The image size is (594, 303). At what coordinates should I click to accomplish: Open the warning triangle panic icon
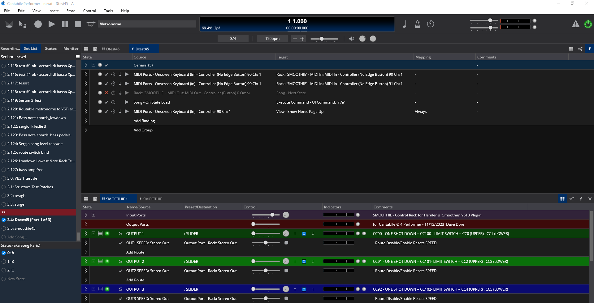click(575, 24)
